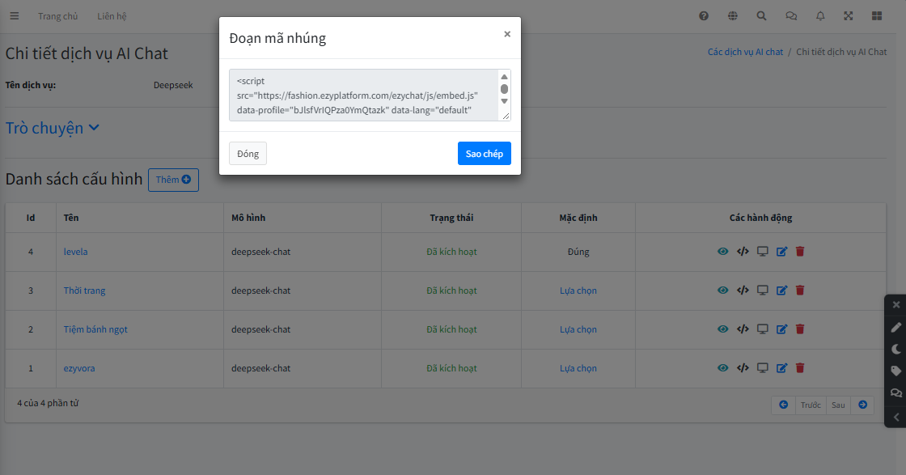Image resolution: width=906 pixels, height=475 pixels.
Task: Select the pencil icon in side panel
Action: pyautogui.click(x=896, y=327)
